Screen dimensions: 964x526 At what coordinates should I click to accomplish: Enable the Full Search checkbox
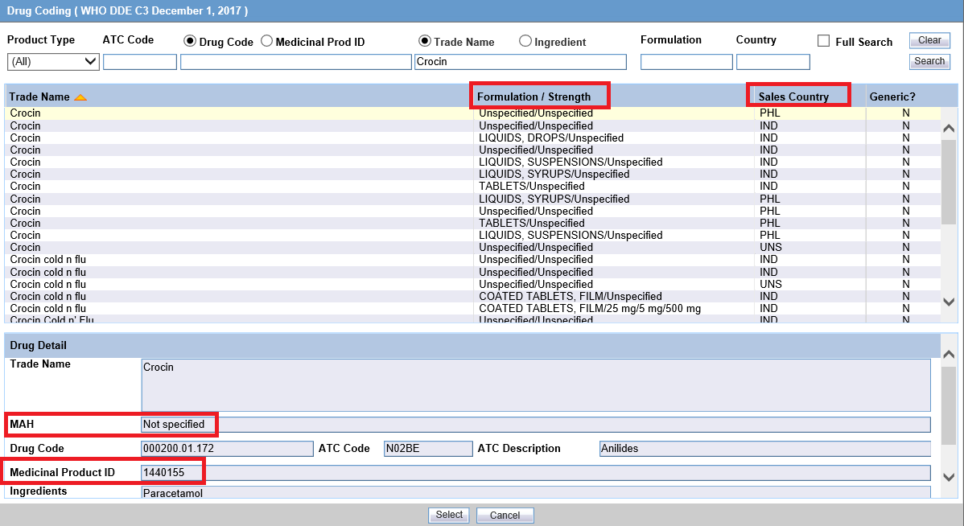coord(824,41)
